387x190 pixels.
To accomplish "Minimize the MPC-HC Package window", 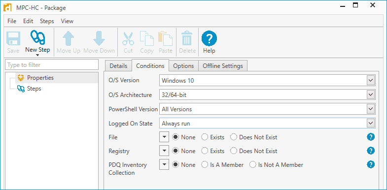I will (343, 7).
